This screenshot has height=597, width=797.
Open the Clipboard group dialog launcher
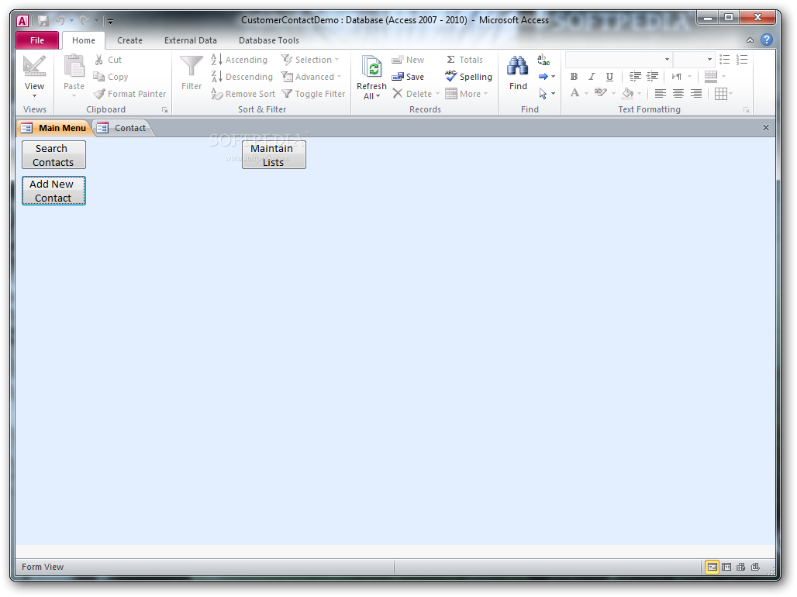164,110
